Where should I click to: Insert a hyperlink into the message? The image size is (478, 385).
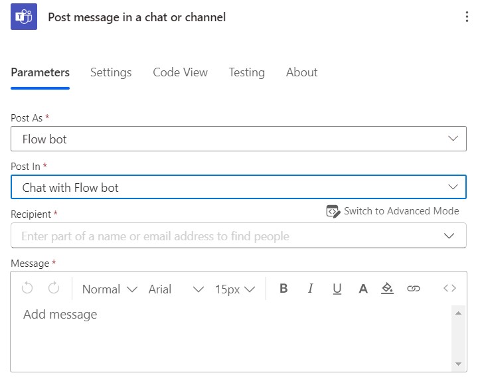coord(414,288)
